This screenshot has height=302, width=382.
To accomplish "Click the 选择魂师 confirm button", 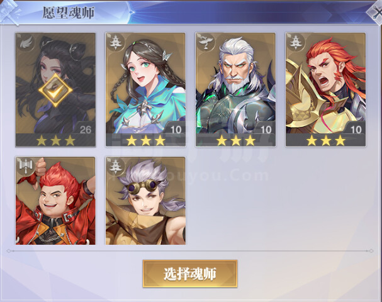I will (x=190, y=274).
